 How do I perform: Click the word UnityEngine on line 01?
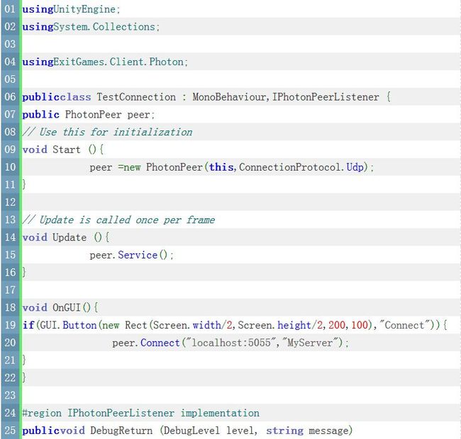84,9
